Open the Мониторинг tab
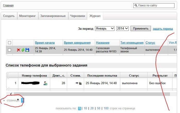Image resolution: width=180 pixels, height=113 pixels. point(28,16)
